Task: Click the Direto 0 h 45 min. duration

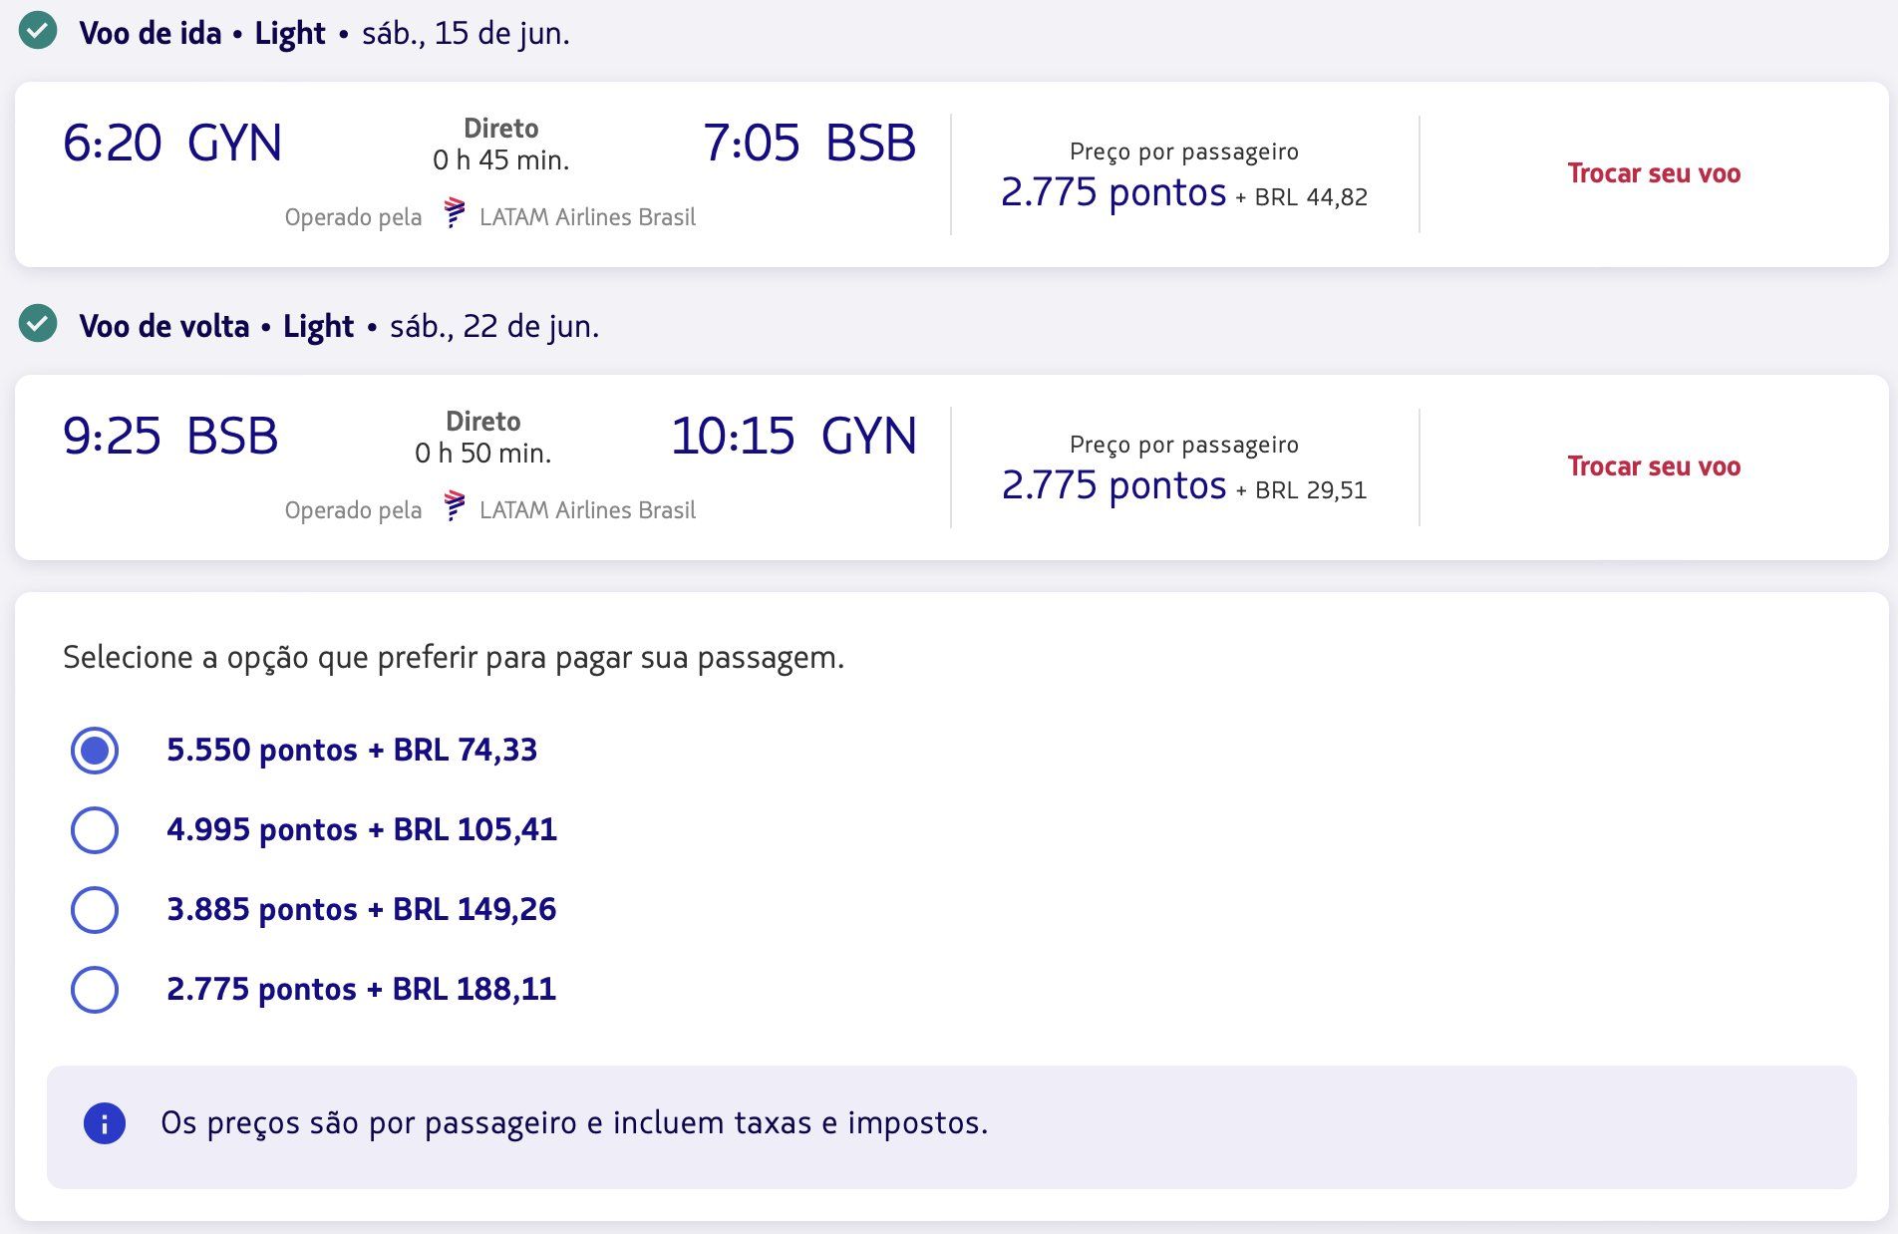Action: click(501, 145)
